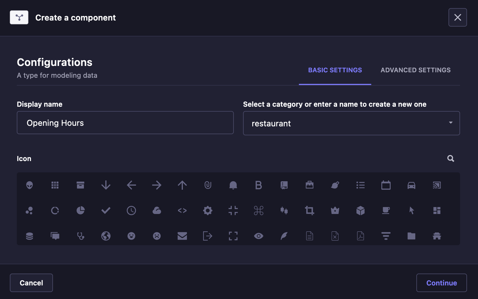The image size is (478, 299).
Task: Select the eye icon
Action: click(x=259, y=236)
